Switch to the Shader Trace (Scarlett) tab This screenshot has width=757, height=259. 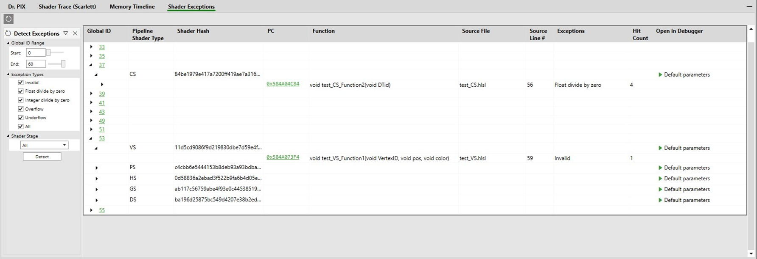(67, 6)
